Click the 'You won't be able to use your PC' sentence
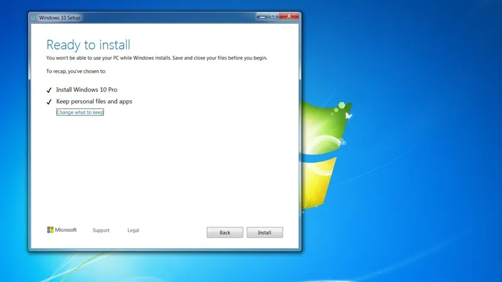The image size is (502, 282). tap(156, 58)
